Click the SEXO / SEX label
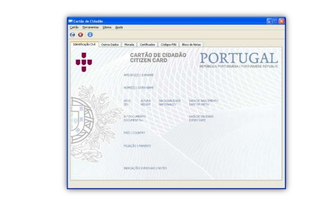This screenshot has width=333, height=199. [127, 103]
